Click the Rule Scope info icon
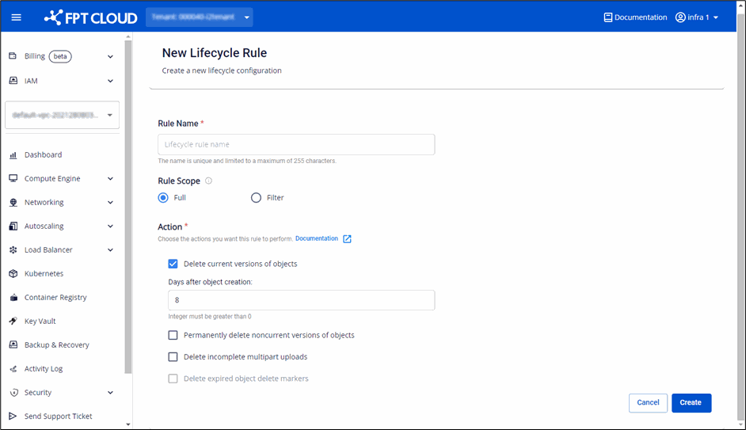746x430 pixels. pos(208,181)
